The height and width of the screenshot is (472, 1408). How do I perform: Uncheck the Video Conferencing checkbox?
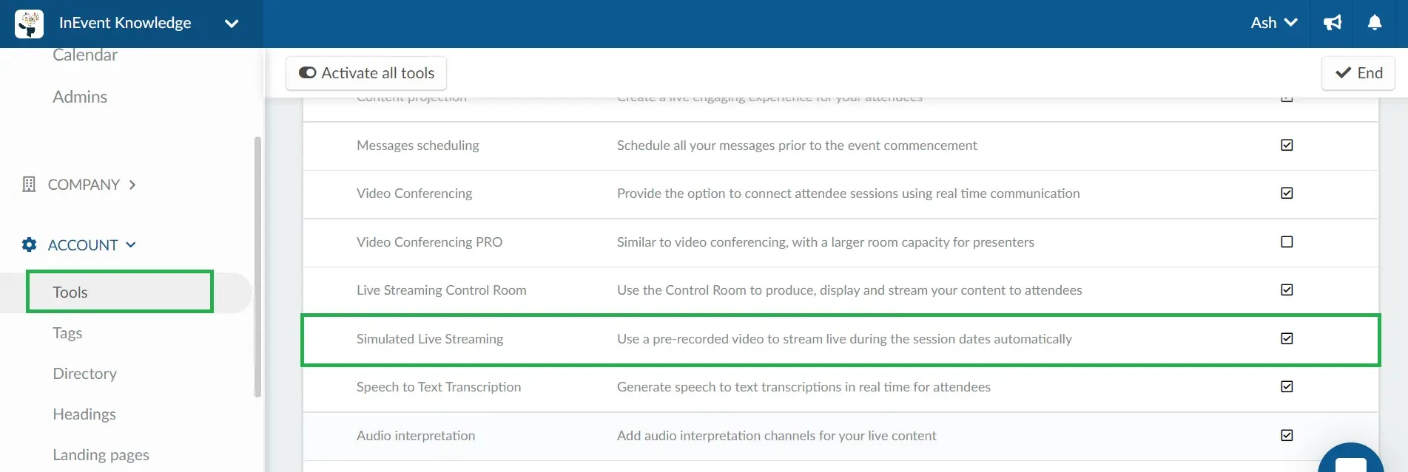[1287, 193]
